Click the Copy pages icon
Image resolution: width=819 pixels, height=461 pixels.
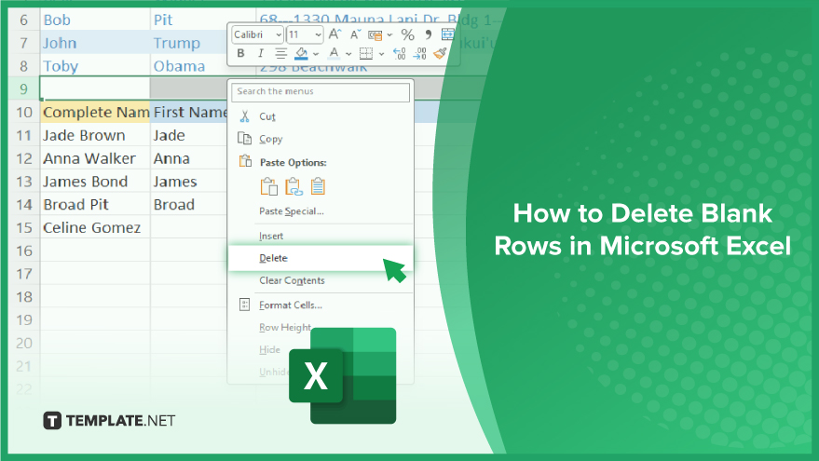click(x=244, y=139)
